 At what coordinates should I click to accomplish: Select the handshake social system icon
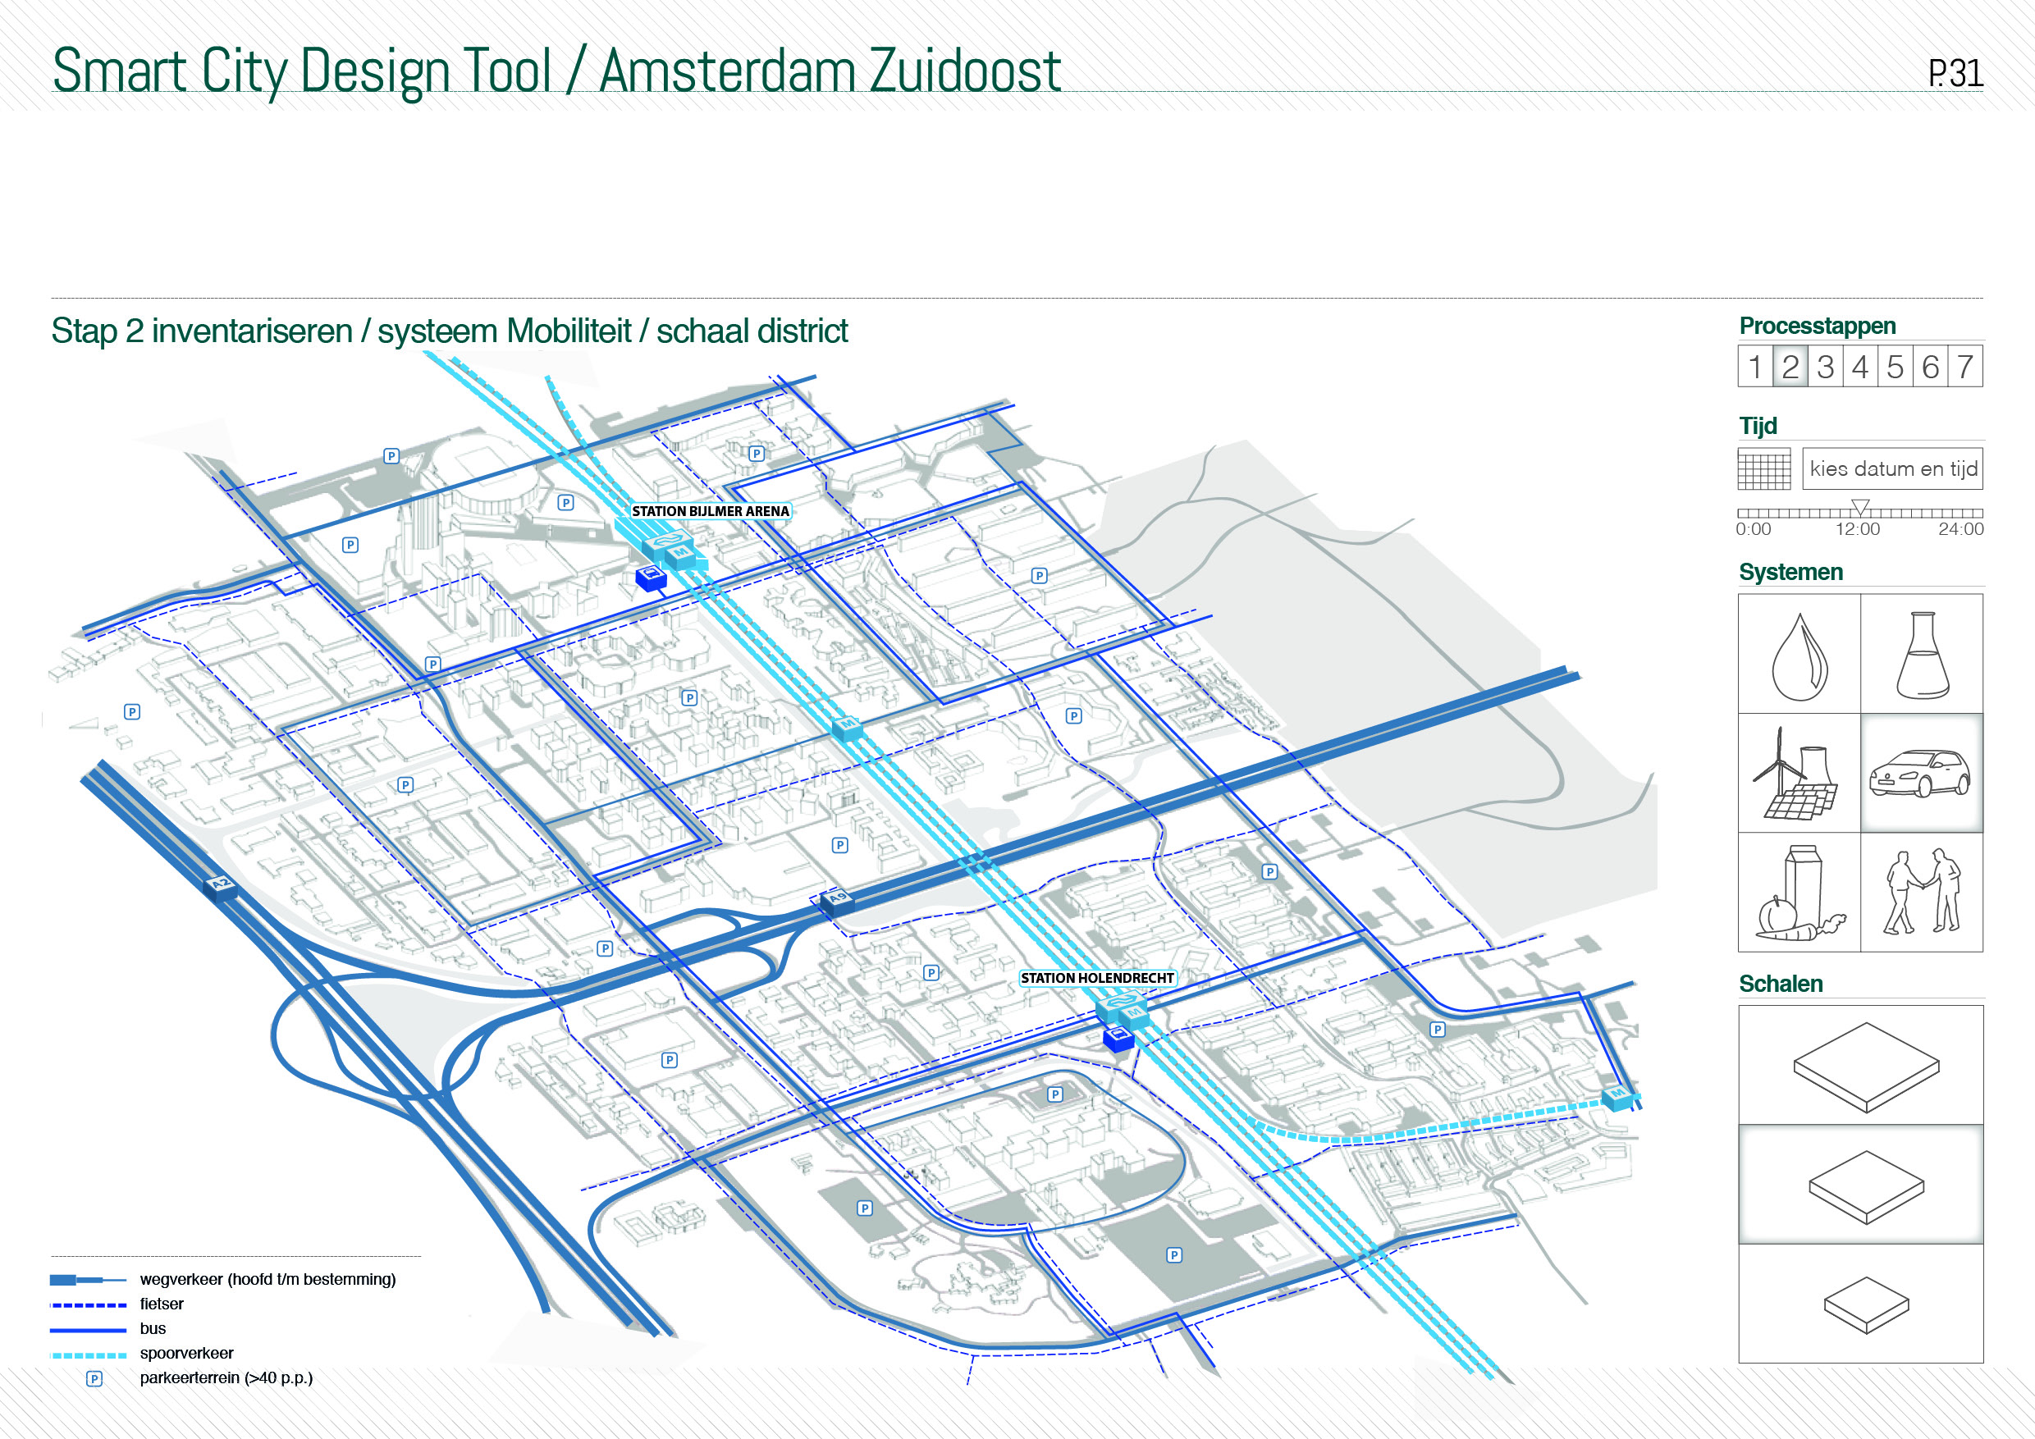click(x=1922, y=893)
